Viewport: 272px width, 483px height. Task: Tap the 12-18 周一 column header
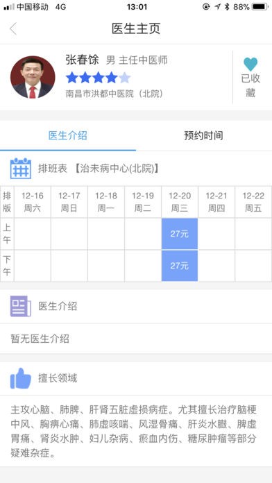pos(106,202)
